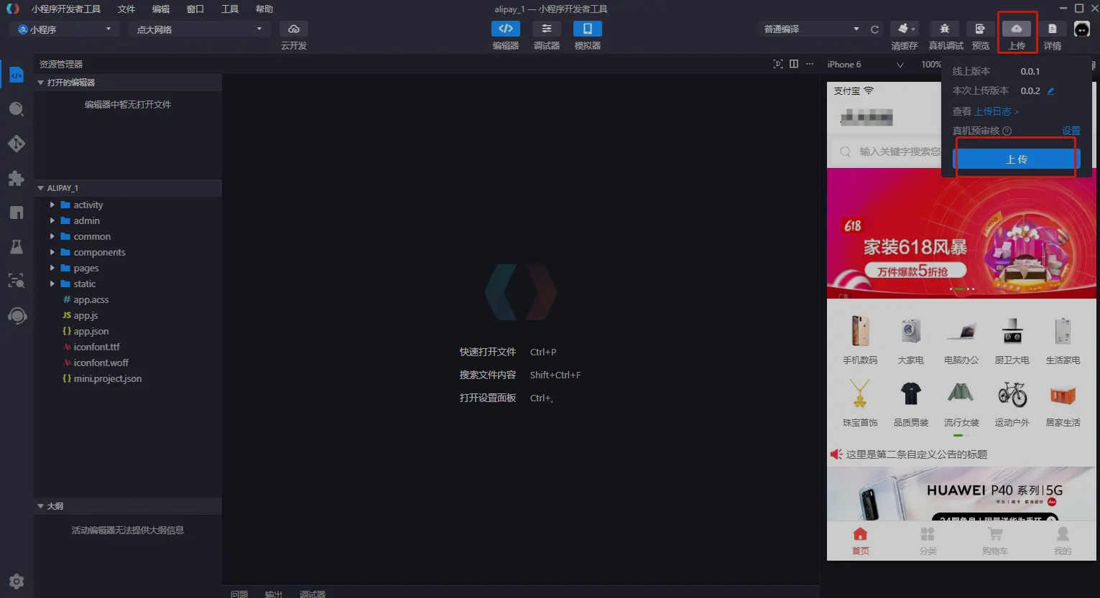Image resolution: width=1100 pixels, height=598 pixels.
Task: Switch to the 问题 bottom panel tab
Action: (239, 594)
